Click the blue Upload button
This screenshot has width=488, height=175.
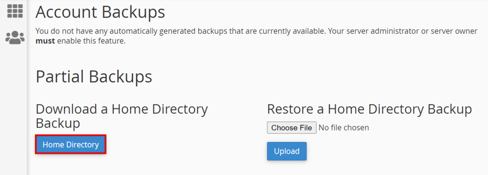(286, 151)
